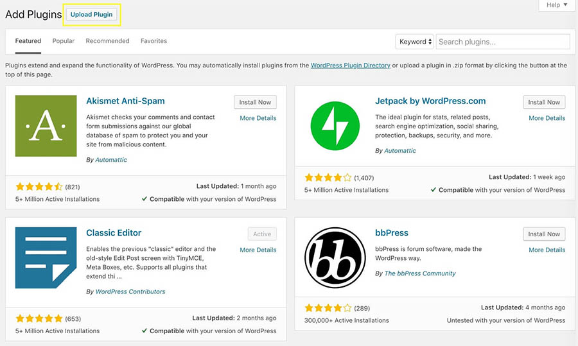The image size is (578, 346).
Task: Open the Keyword search type dropdown
Action: [415, 42]
